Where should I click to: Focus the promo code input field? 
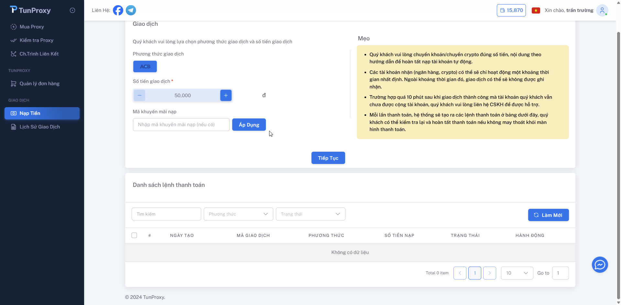coord(181,125)
